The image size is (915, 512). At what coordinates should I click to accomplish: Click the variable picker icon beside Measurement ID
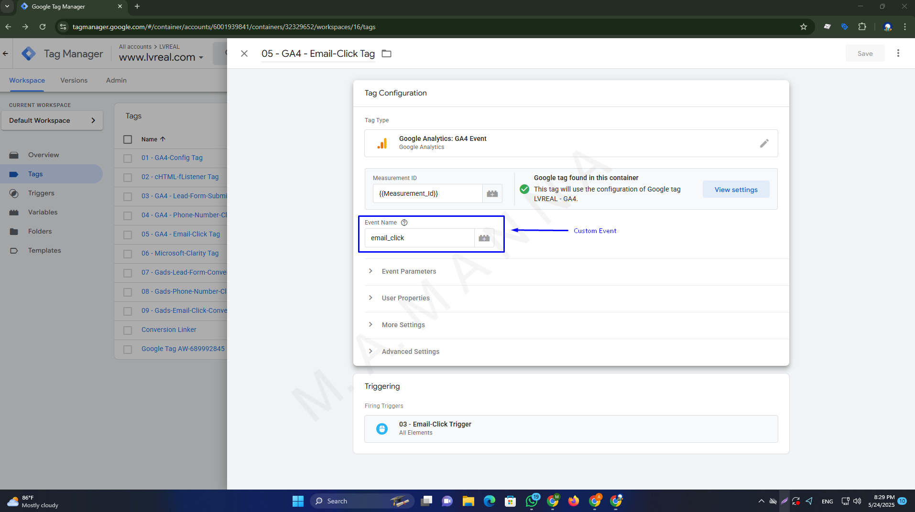coord(492,193)
